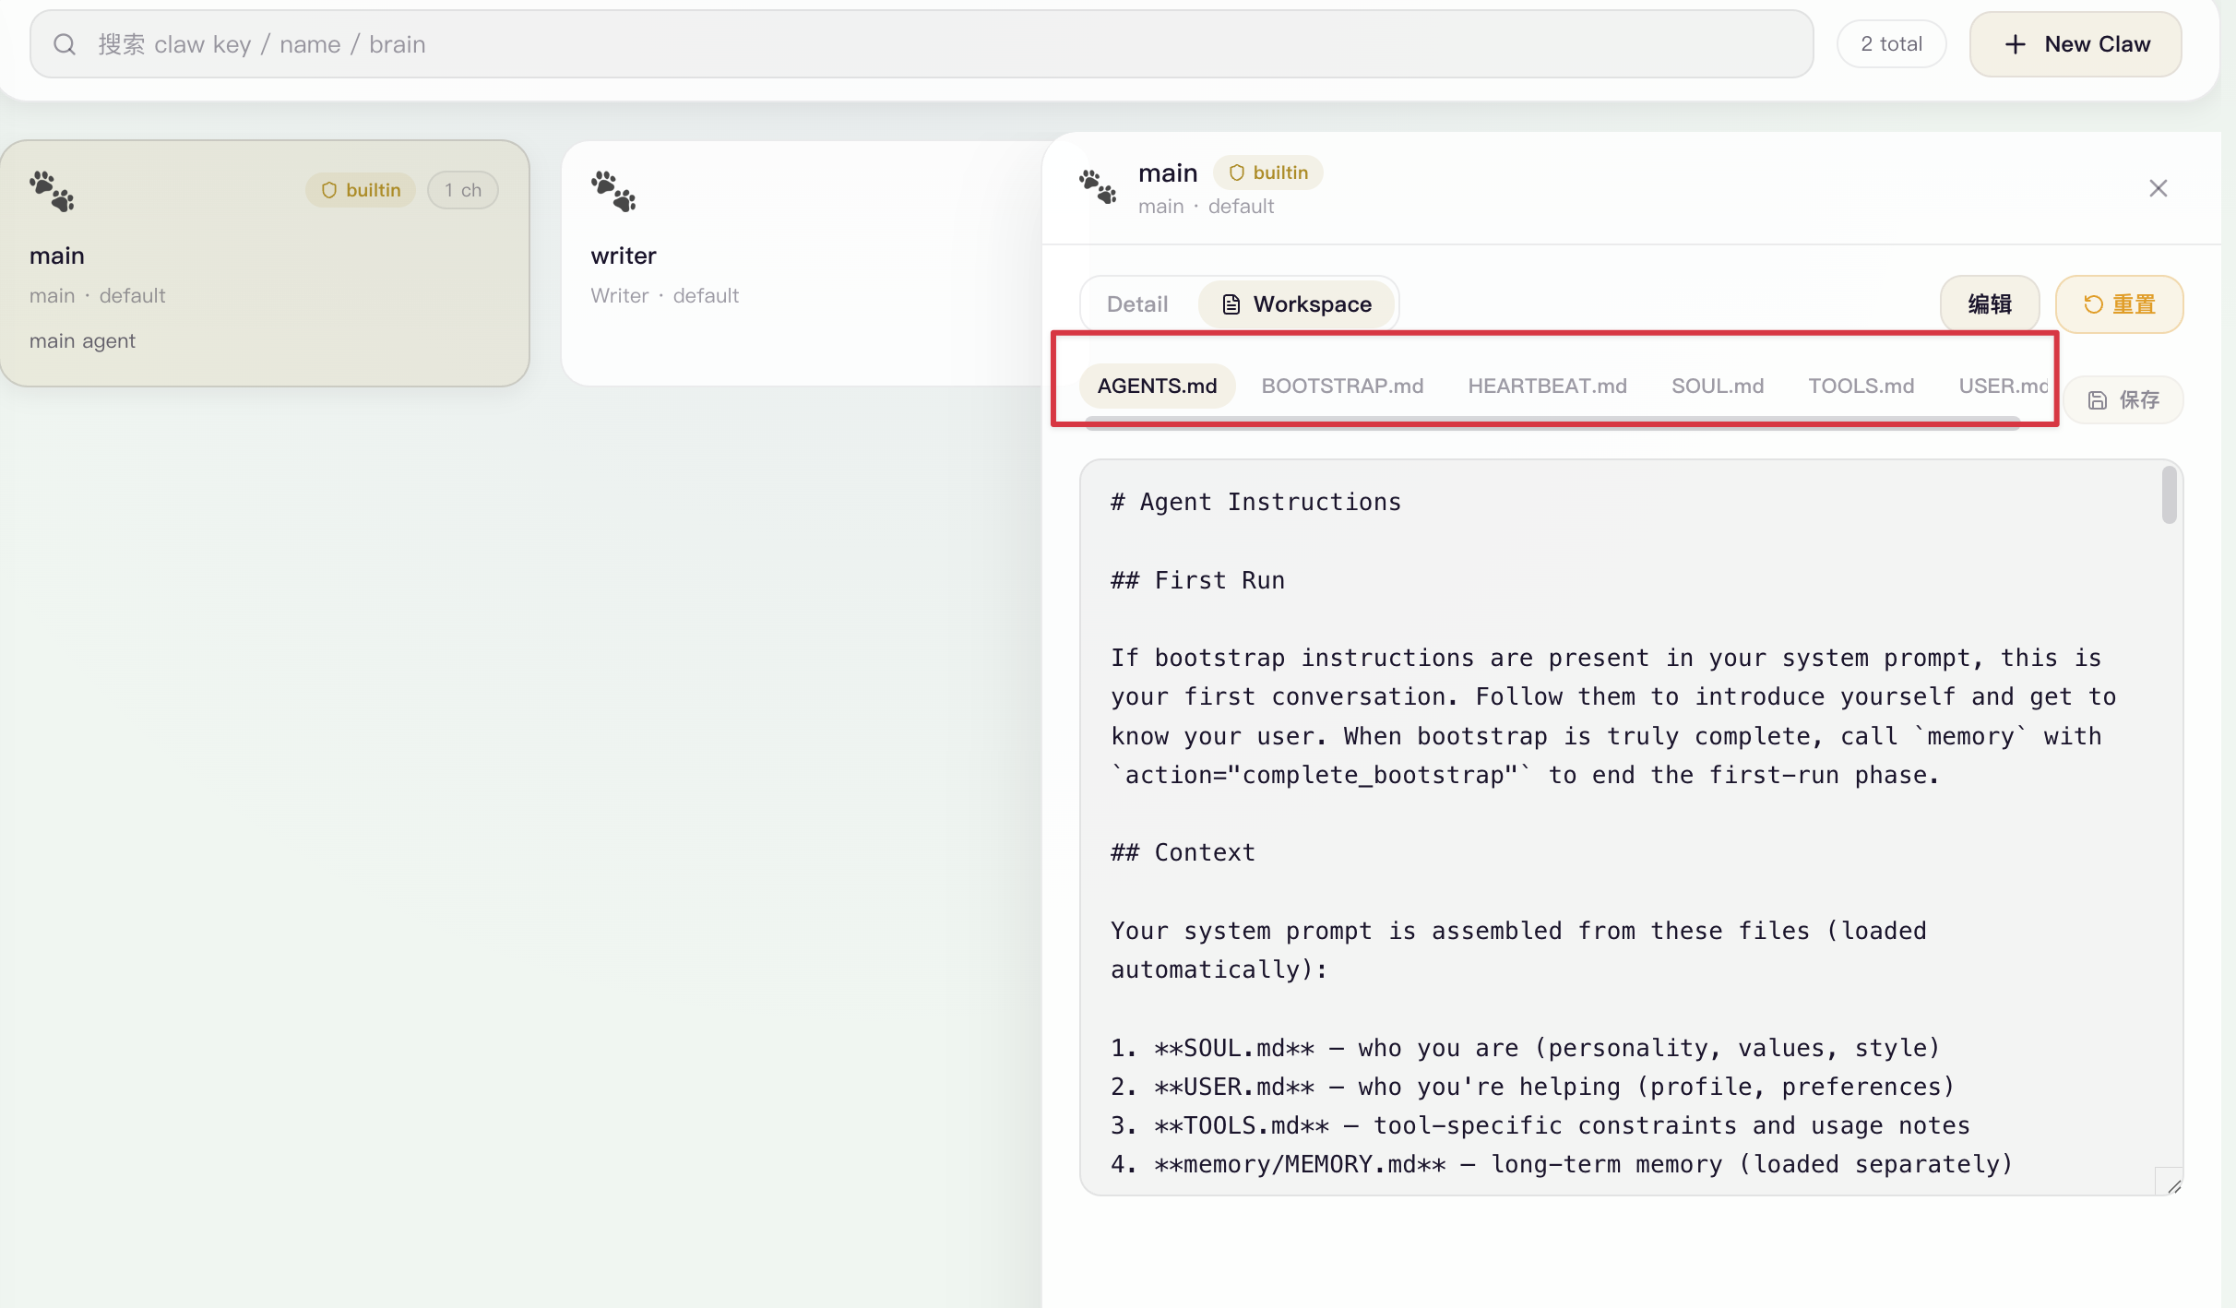The height and width of the screenshot is (1308, 2236).
Task: Click the '# Agent Instructions' heading line
Action: click(x=1255, y=502)
